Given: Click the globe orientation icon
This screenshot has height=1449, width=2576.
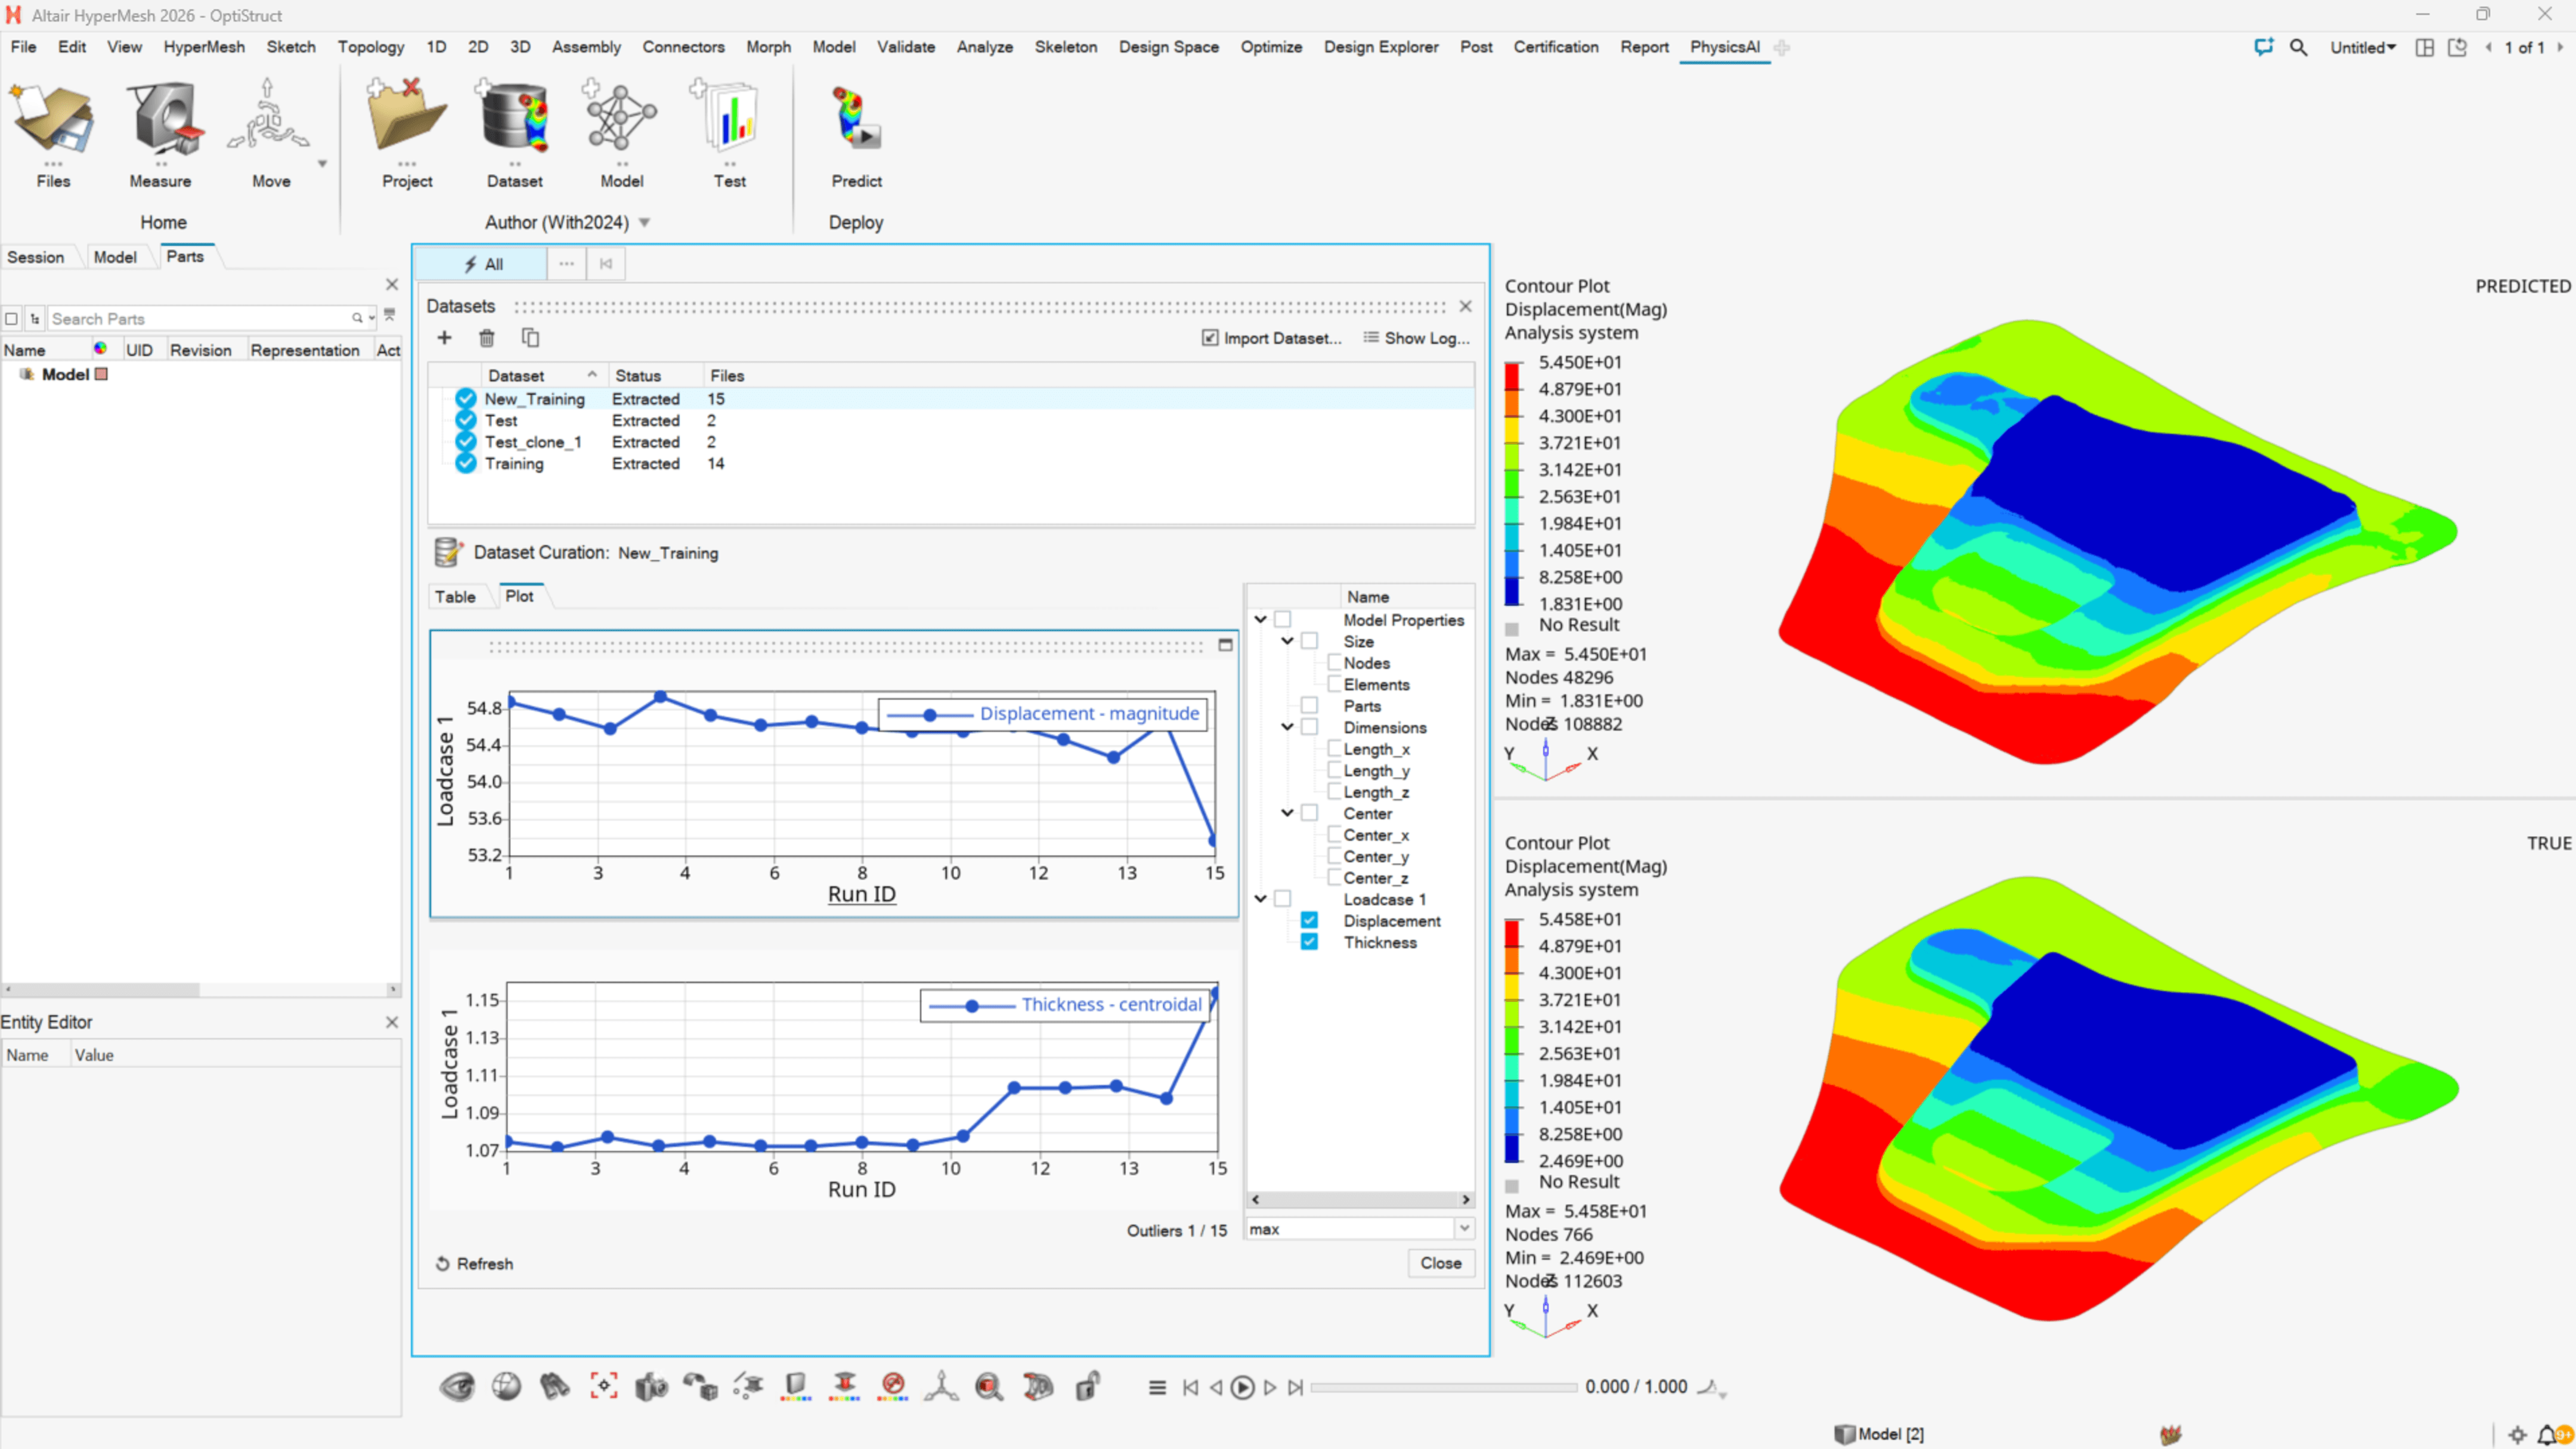Looking at the screenshot, I should coord(506,1387).
